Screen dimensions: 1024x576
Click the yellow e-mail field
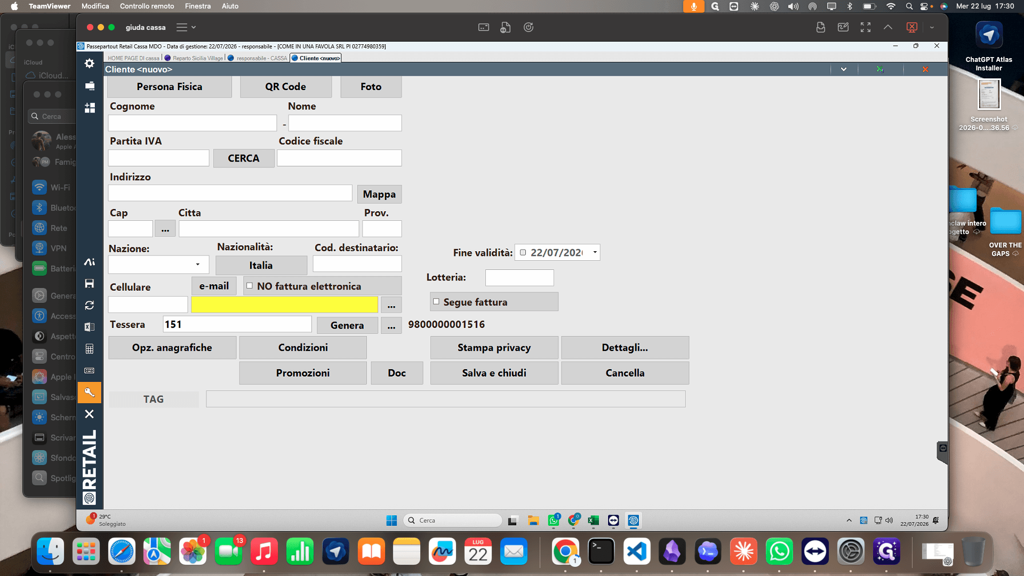pos(284,305)
